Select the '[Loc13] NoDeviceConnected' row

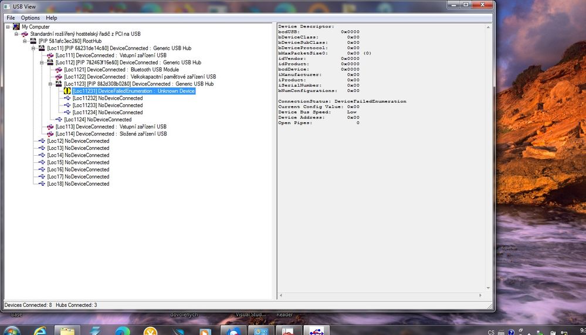tap(78, 148)
